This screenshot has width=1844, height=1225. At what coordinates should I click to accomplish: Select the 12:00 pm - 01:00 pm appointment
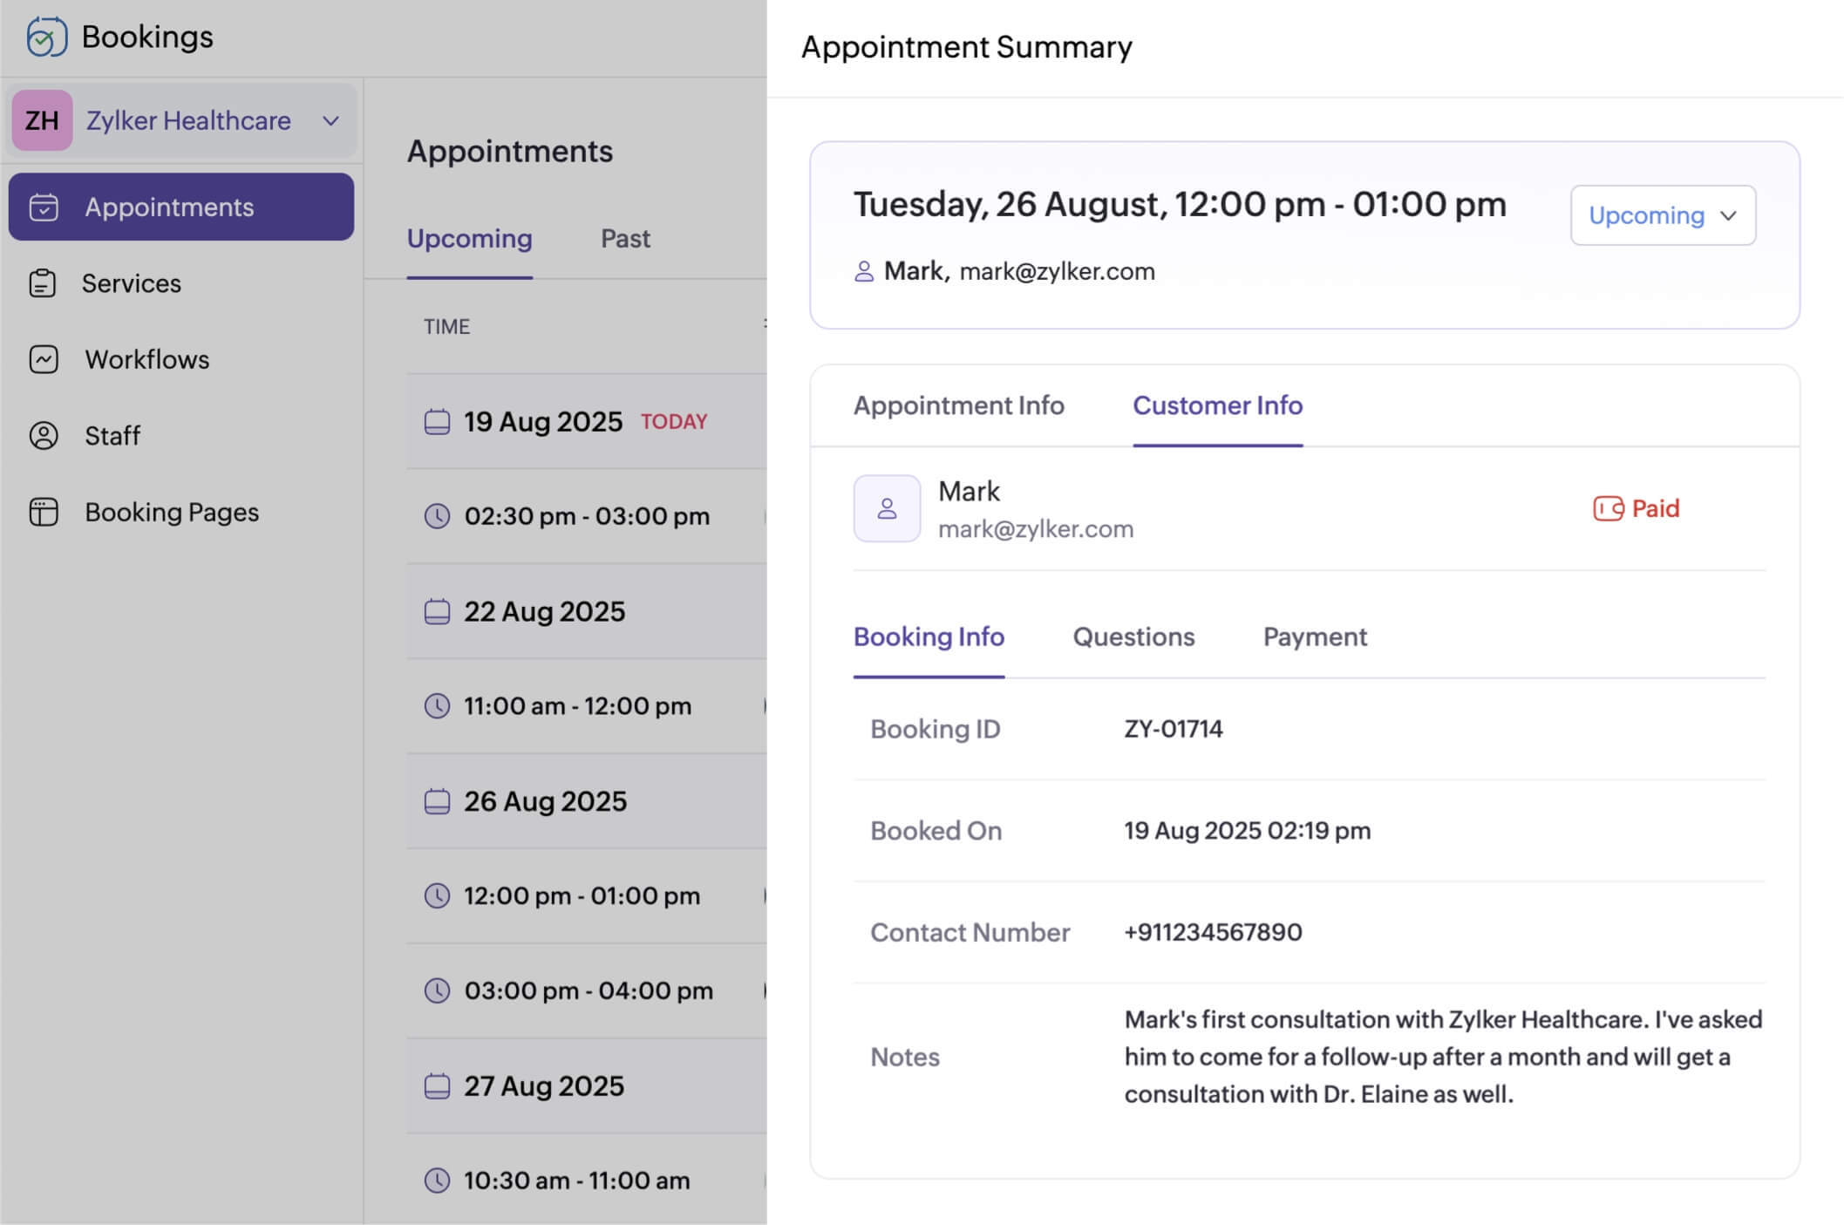point(582,896)
